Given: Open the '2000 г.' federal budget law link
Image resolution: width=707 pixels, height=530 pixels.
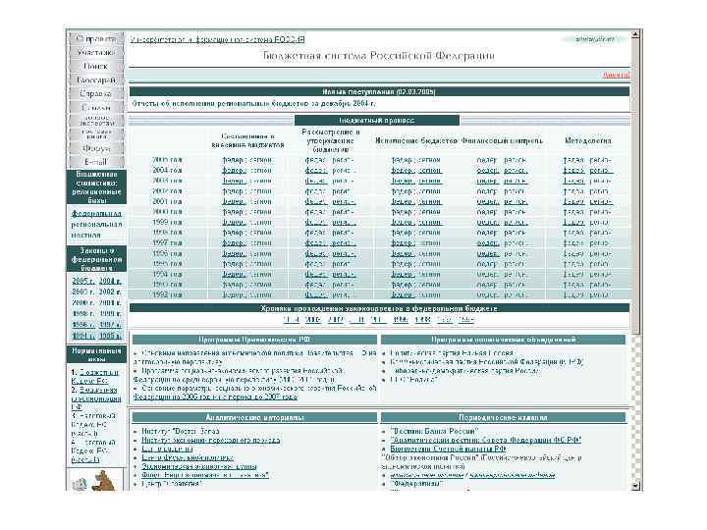Looking at the screenshot, I should tap(82, 302).
